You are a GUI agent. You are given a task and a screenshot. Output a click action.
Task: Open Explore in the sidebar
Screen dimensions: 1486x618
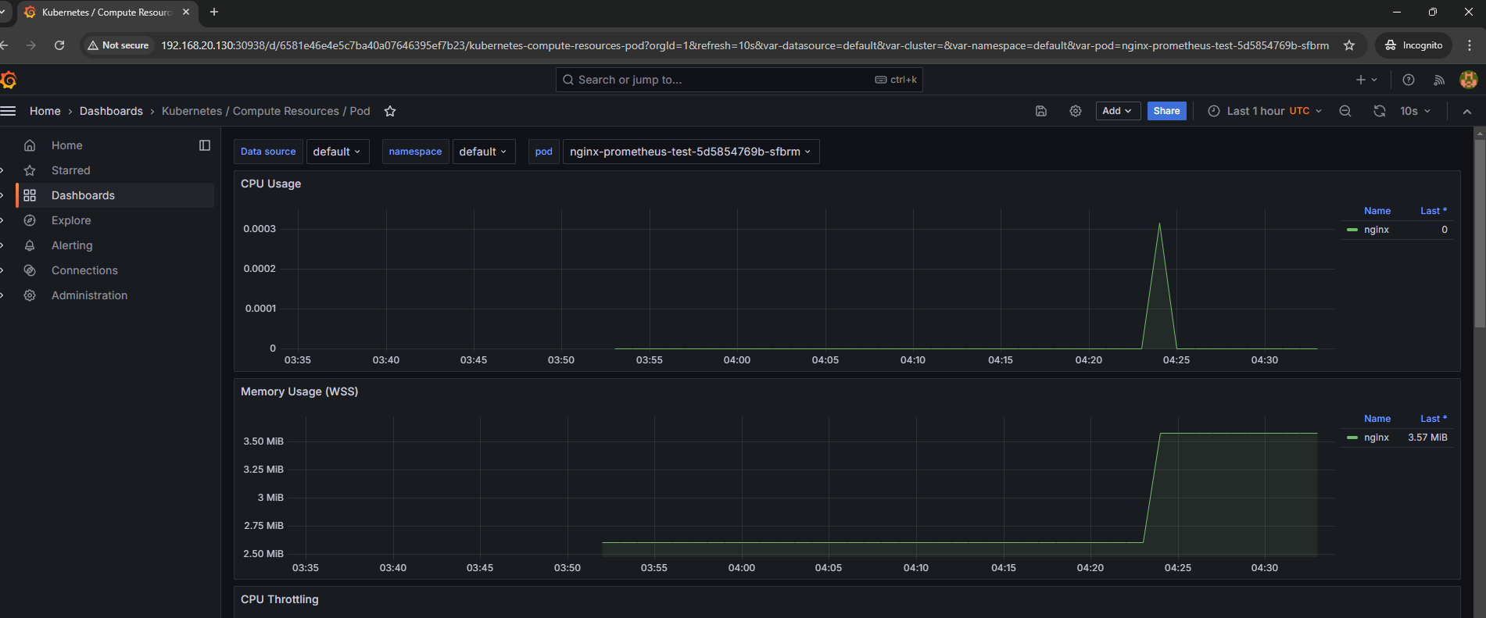[71, 220]
